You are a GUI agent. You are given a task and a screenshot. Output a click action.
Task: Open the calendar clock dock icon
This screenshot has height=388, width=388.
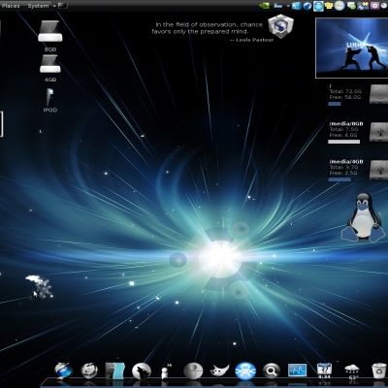pyautogui.click(x=324, y=371)
